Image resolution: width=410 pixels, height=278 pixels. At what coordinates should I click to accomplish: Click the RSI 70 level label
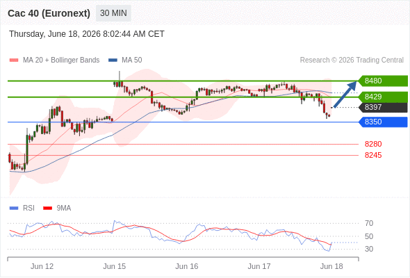tap(369, 223)
